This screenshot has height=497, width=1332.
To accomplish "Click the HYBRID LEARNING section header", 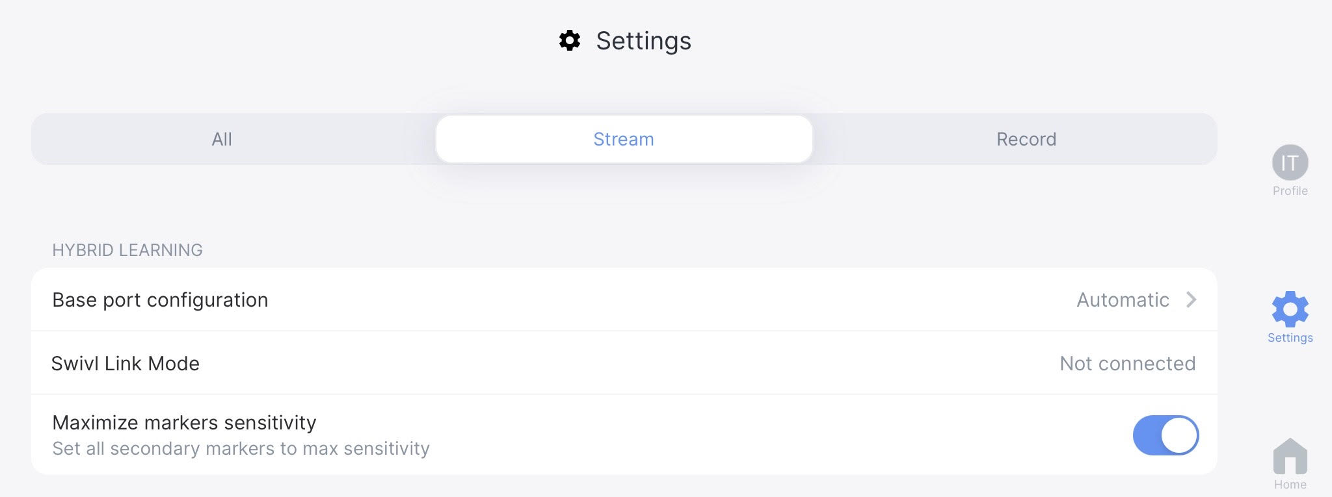I will pyautogui.click(x=127, y=249).
